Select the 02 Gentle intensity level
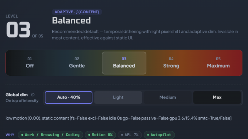248x139 pixels. (x=77, y=63)
